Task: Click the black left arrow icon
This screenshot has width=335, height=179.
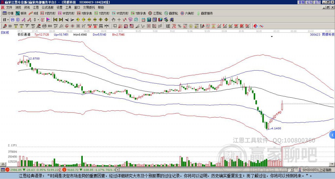Action: click(67, 20)
